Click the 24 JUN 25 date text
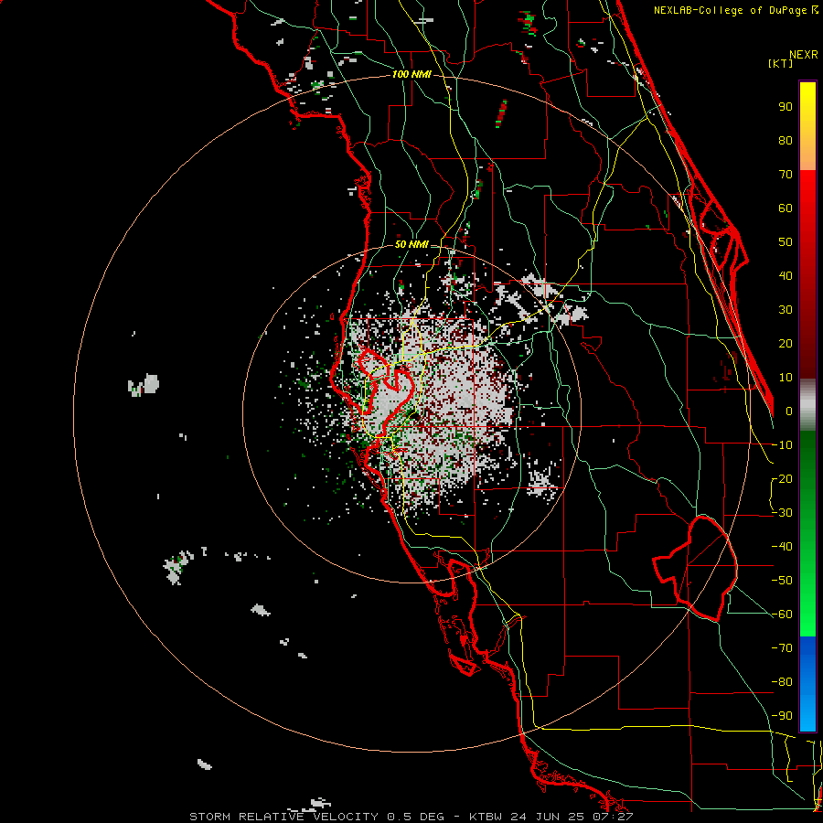823x823 pixels. click(x=548, y=817)
